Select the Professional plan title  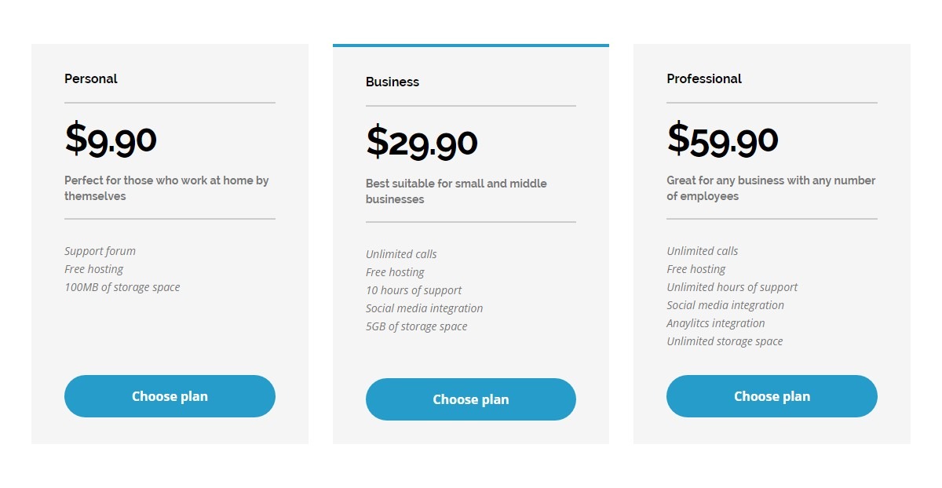[704, 78]
